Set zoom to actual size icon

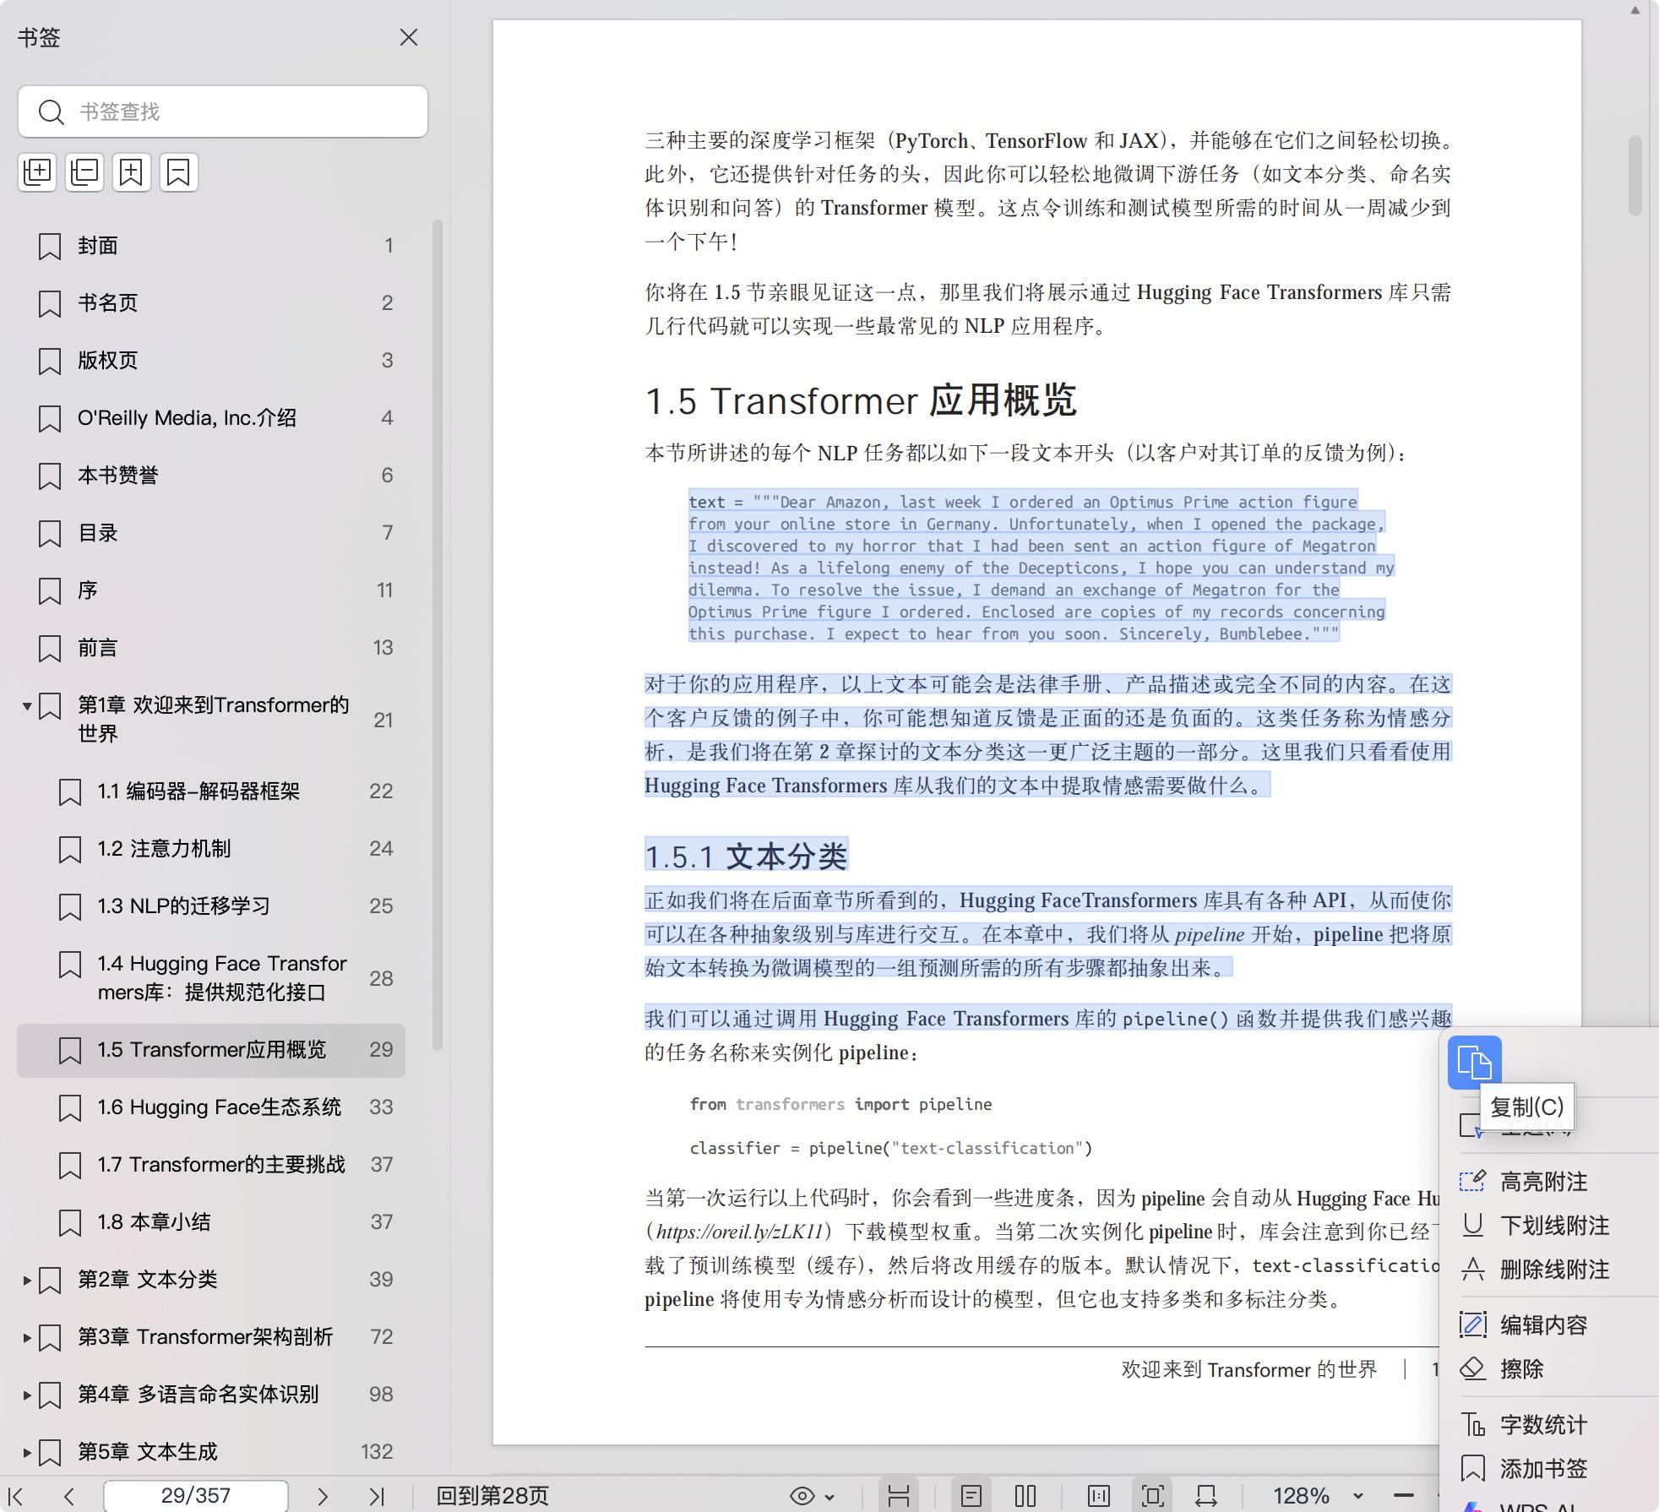click(1099, 1496)
